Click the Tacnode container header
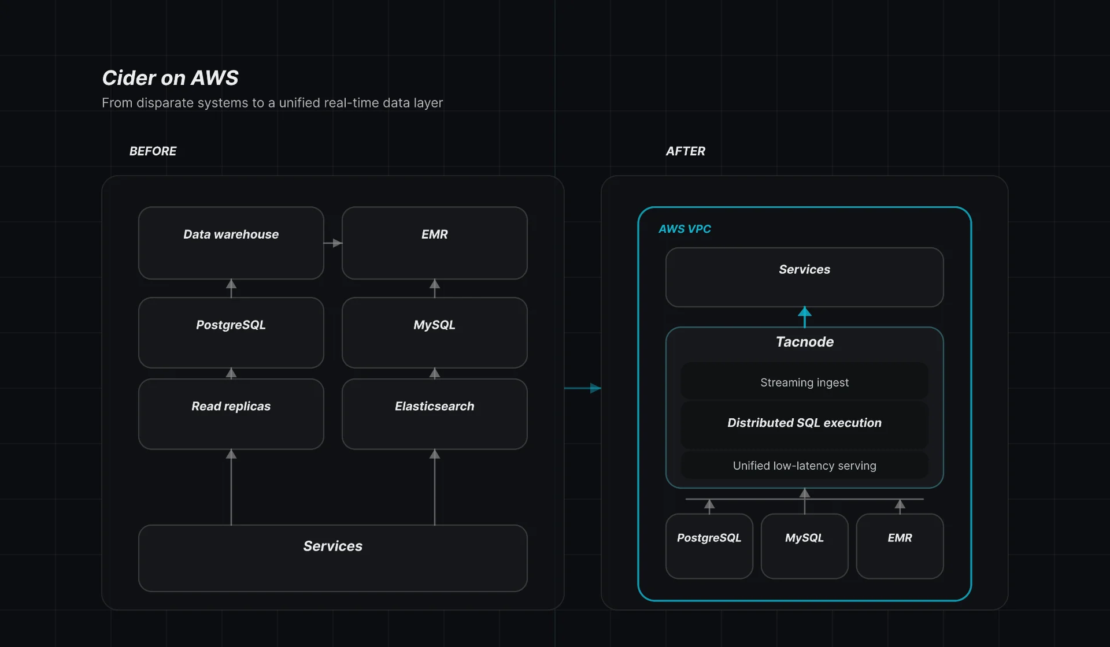 coord(804,341)
